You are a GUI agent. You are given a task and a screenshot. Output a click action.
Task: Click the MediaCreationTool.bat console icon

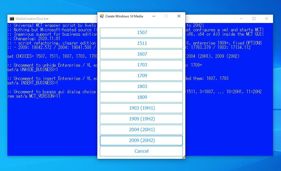pyautogui.click(x=12, y=19)
